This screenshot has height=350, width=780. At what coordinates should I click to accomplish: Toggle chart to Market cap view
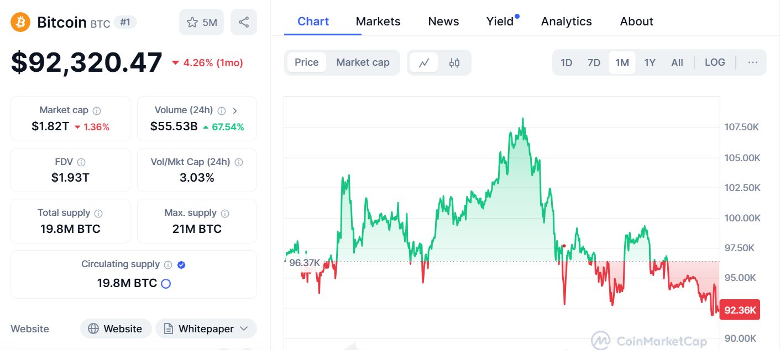[363, 62]
